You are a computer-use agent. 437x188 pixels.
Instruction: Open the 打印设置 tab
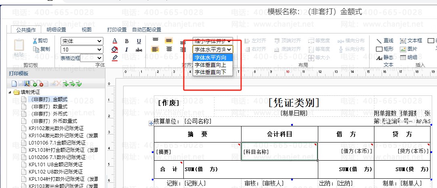pyautogui.click(x=117, y=29)
